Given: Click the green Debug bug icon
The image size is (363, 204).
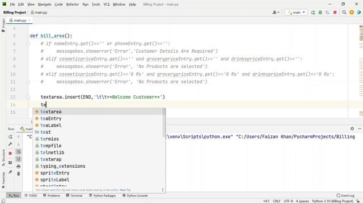Looking at the screenshot, I should [320, 12].
